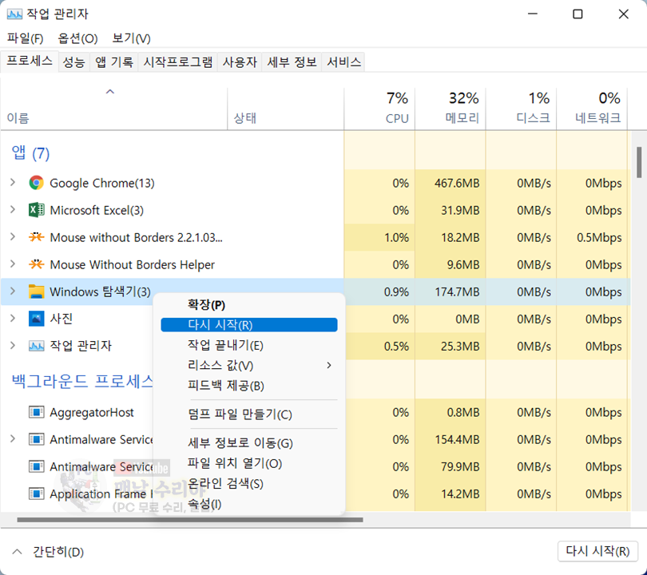Click the Mouse Without Borders Helper icon
Image resolution: width=647 pixels, height=575 pixels.
[x=36, y=264]
